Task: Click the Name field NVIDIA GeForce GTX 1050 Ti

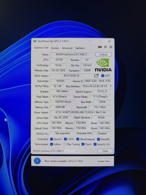Action: 71,55
